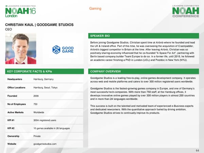Click the CEO subtitle text
This screenshot has width=204, height=153.
(x=8, y=30)
